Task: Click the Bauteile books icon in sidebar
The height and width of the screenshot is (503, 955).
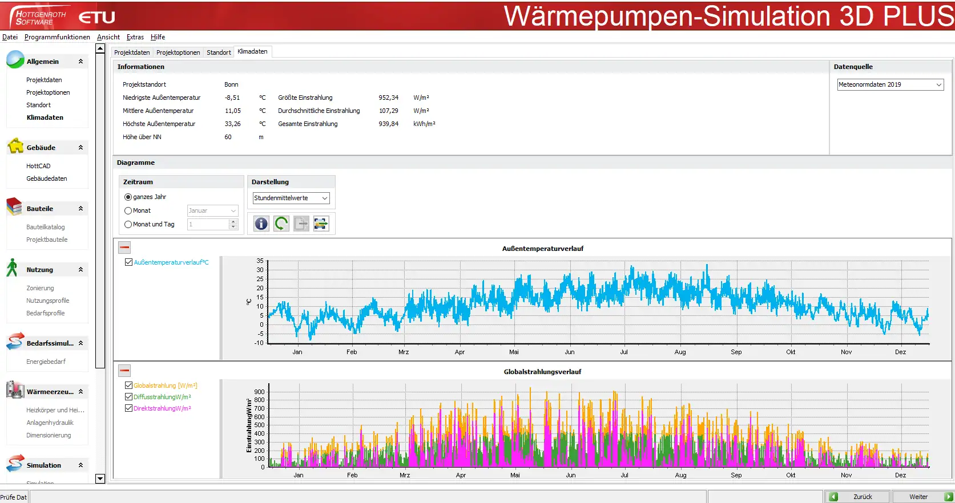Action: point(15,208)
